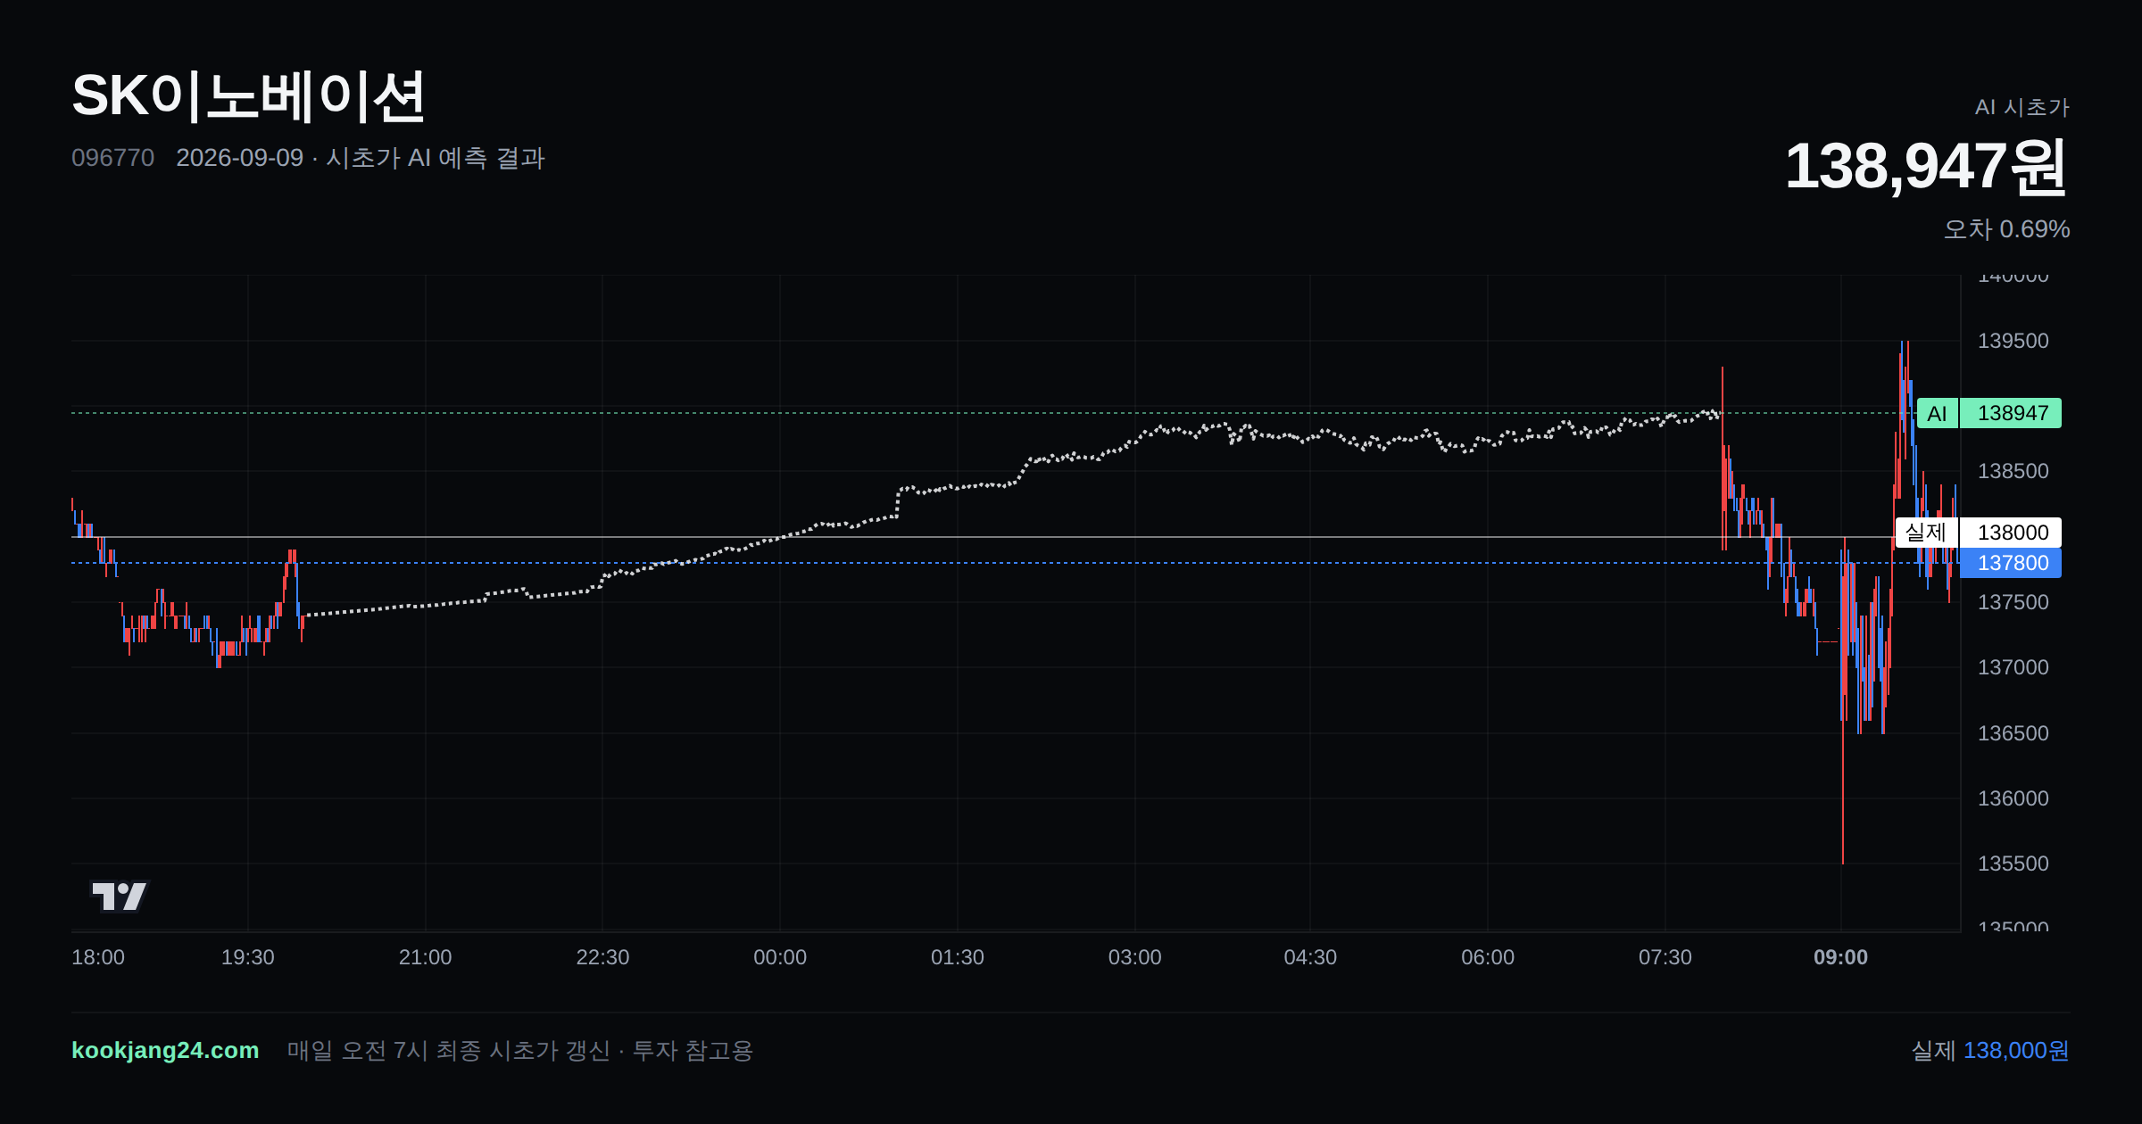Click the 03:00 time axis label
The width and height of the screenshot is (2142, 1124).
(x=1134, y=957)
